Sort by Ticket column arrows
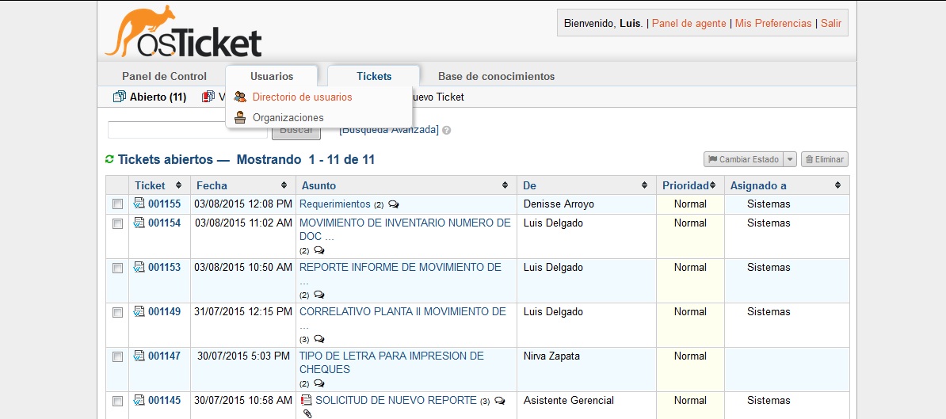This screenshot has height=419, width=946. point(178,185)
